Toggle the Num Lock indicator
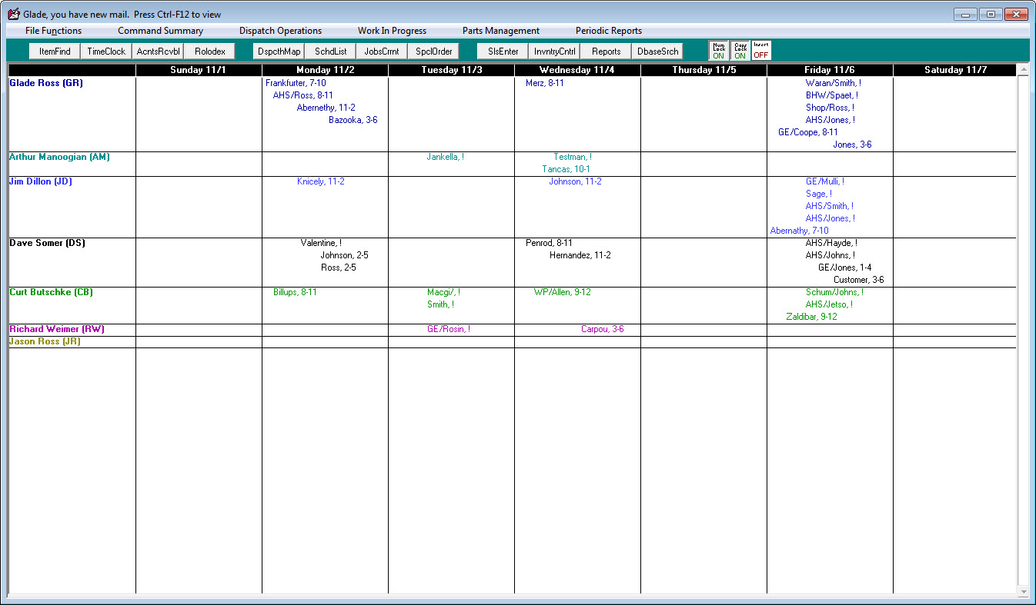The width and height of the screenshot is (1036, 605). 718,51
